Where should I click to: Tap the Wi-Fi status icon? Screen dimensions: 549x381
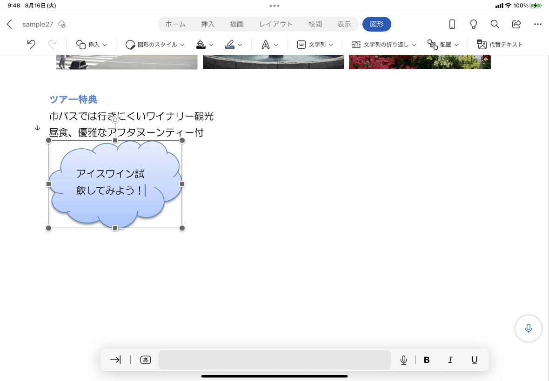pos(509,6)
